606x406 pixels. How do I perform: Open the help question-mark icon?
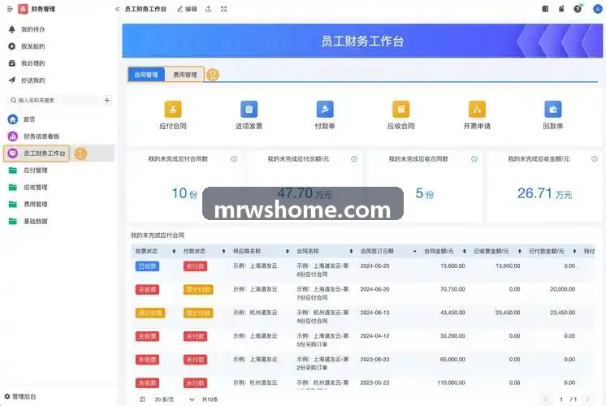coord(578,9)
